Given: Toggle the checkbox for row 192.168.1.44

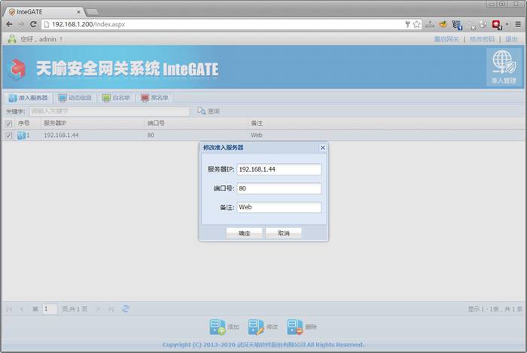Looking at the screenshot, I should [x=9, y=135].
